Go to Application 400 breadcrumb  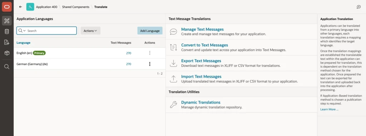(46, 7)
